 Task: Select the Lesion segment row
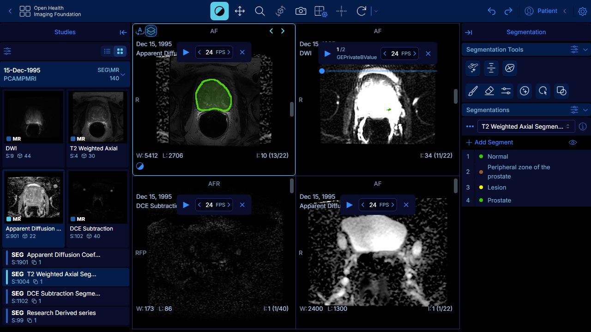tap(526, 187)
